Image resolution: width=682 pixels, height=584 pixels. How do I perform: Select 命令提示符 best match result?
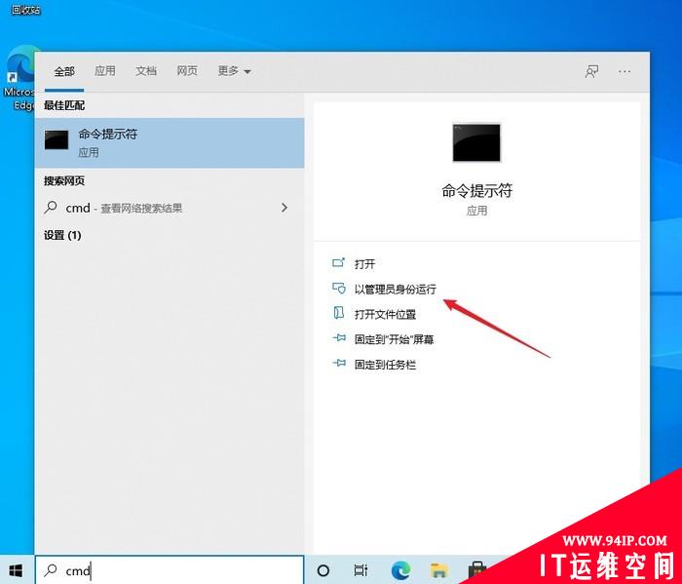[170, 142]
